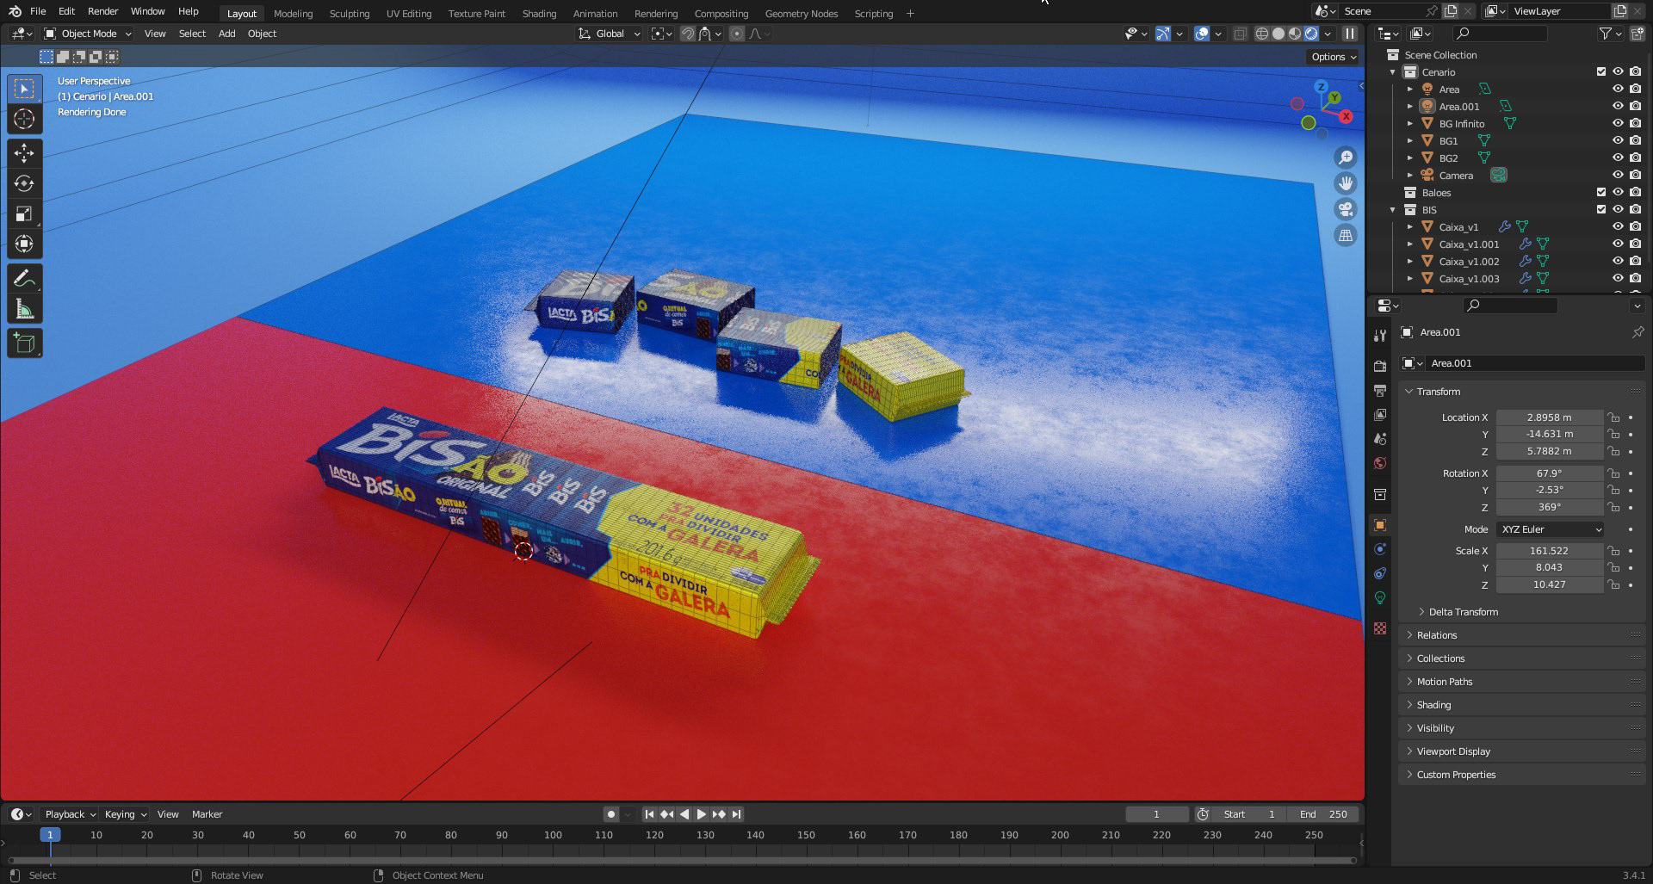Toggle proportional editing in header
1653x884 pixels.
pyautogui.click(x=737, y=34)
